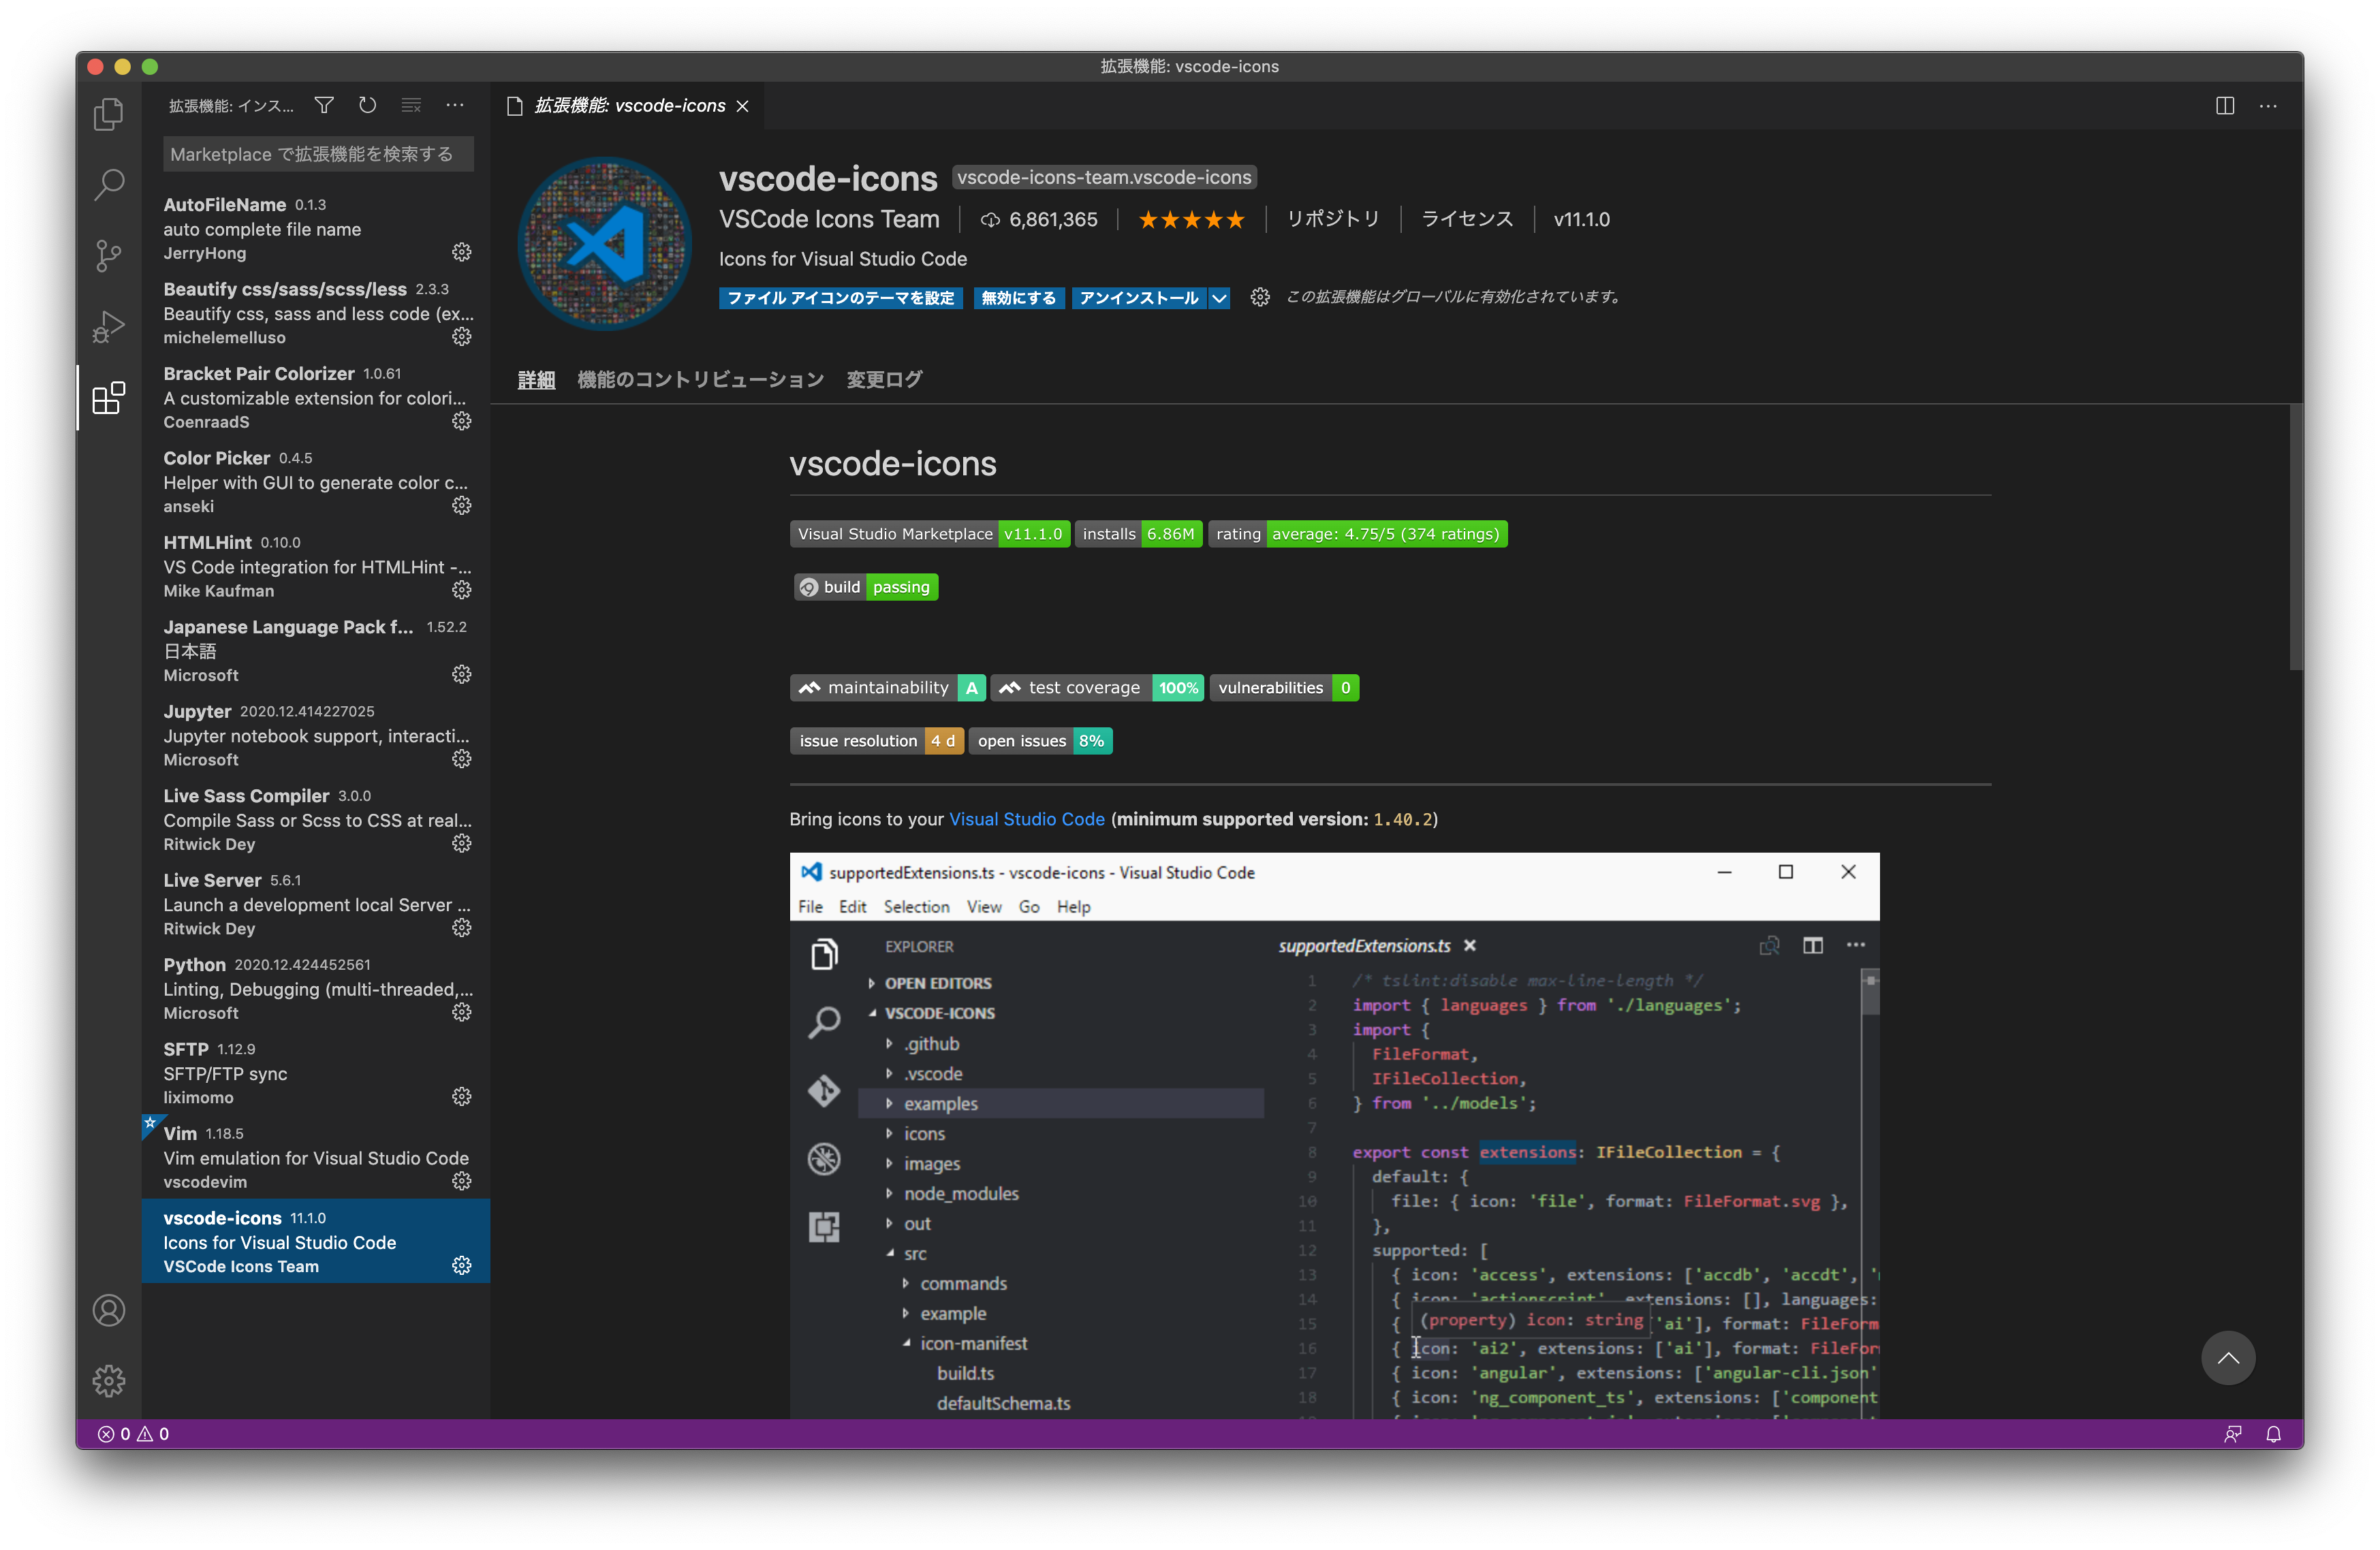The width and height of the screenshot is (2380, 1550).
Task: Open manage gear for SFTP extension
Action: [461, 1097]
